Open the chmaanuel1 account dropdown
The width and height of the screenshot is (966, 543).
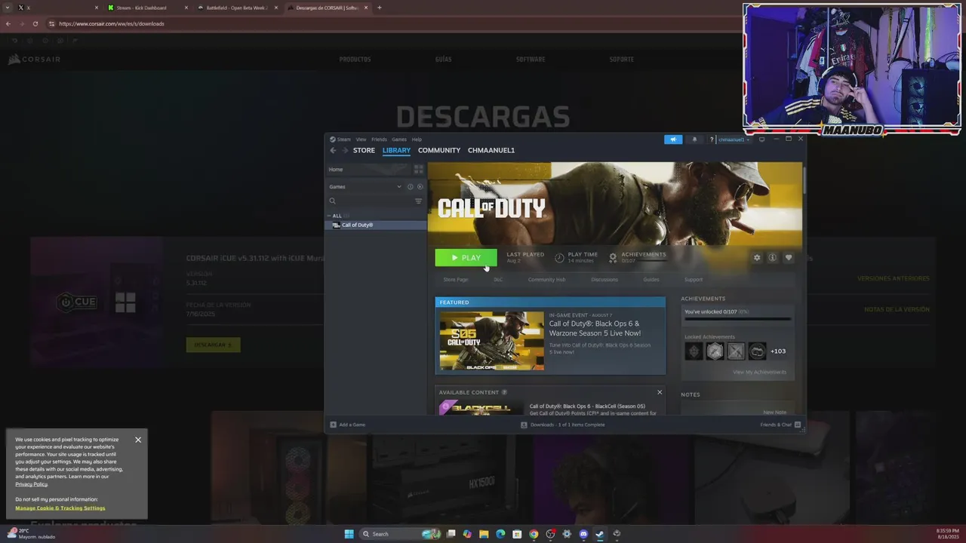coord(733,140)
